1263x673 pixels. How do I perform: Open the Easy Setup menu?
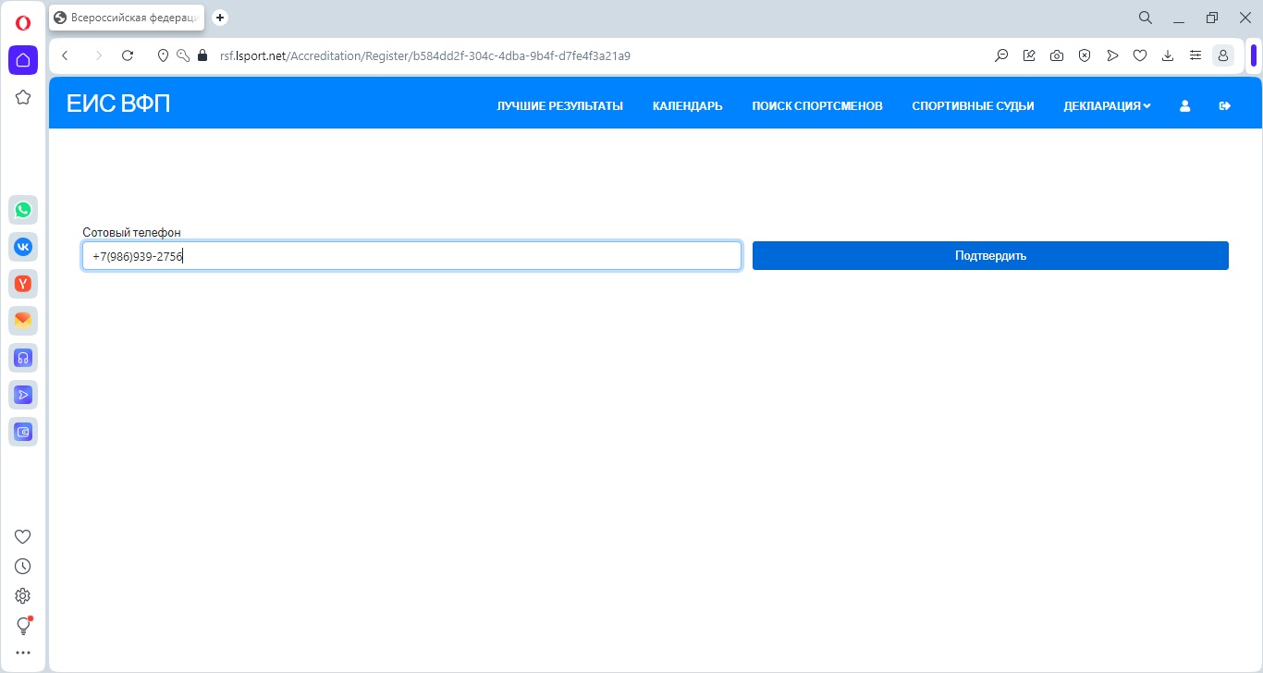coord(1196,55)
